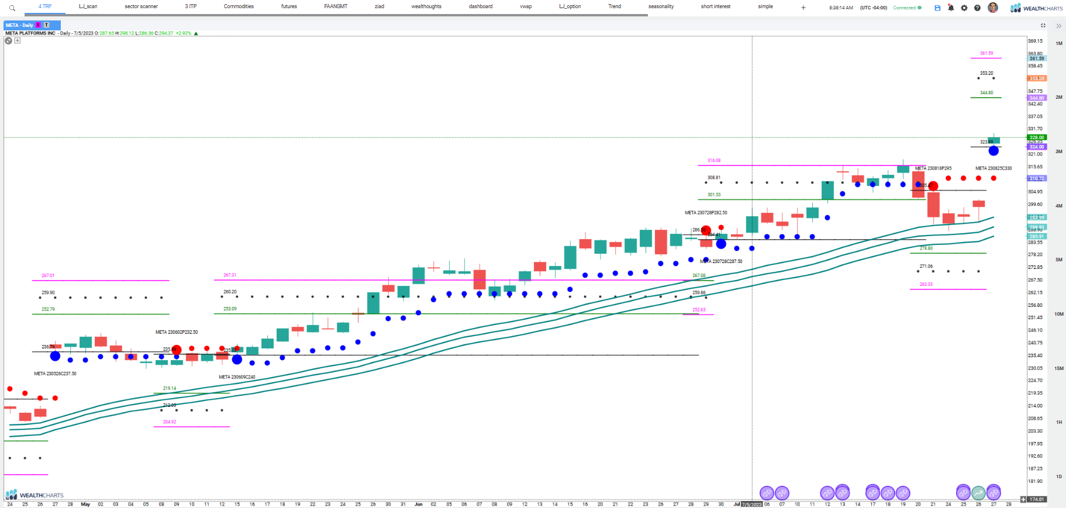Click the WealthCharts logo in the top right
1066x508 pixels.
pos(1037,8)
